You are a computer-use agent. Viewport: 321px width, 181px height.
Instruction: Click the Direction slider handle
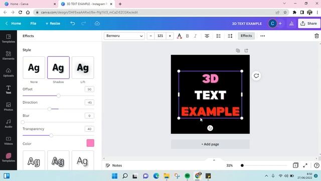[49, 109]
